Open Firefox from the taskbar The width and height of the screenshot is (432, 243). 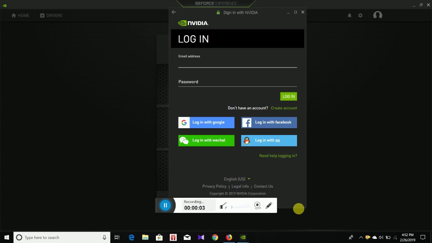229,238
